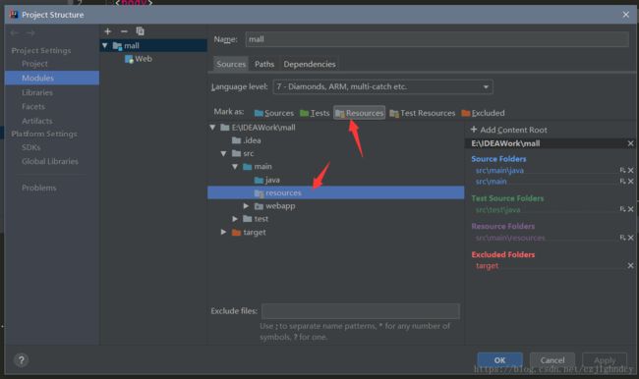This screenshot has height=379, width=639.
Task: Expand the test folder
Action: point(235,219)
